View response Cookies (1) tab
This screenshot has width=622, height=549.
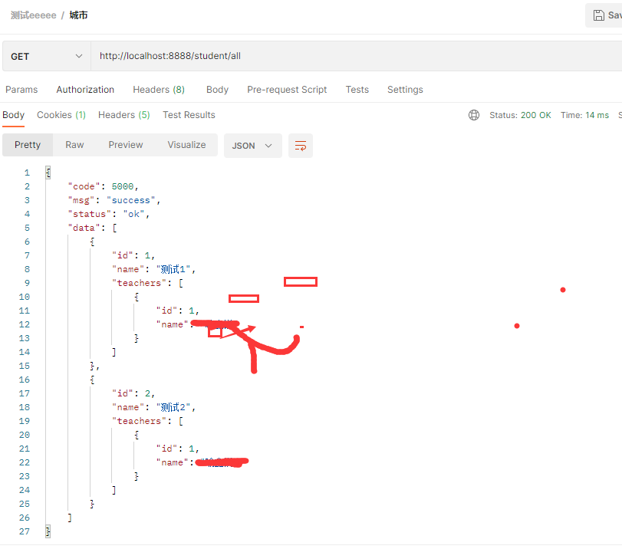click(61, 115)
